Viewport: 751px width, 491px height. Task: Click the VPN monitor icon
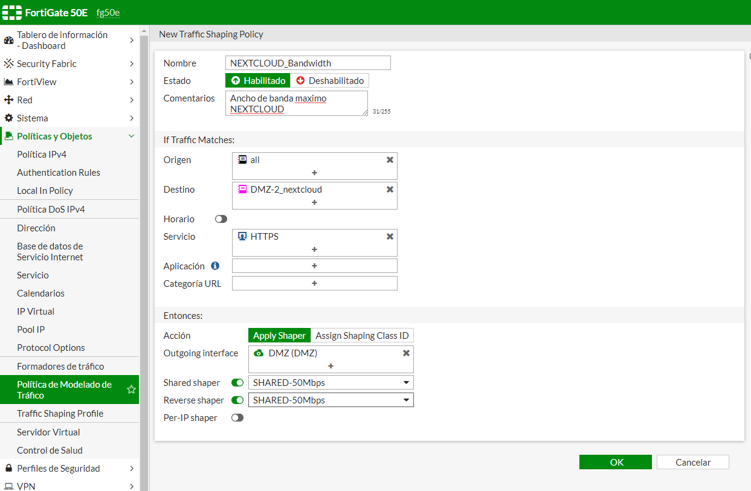point(8,486)
